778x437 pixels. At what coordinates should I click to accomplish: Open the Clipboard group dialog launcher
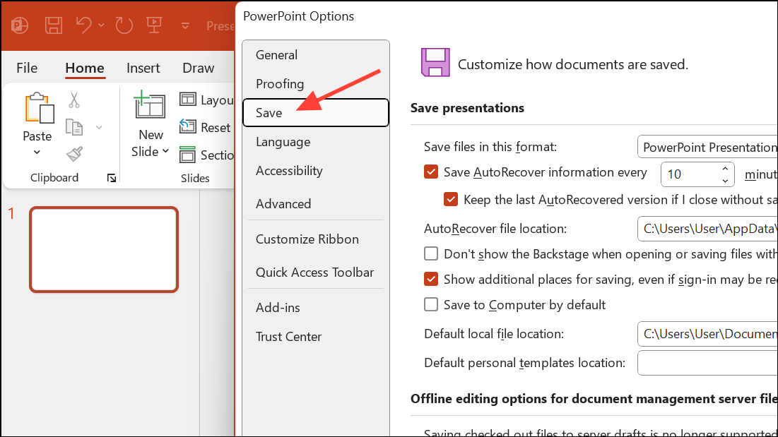click(x=111, y=179)
